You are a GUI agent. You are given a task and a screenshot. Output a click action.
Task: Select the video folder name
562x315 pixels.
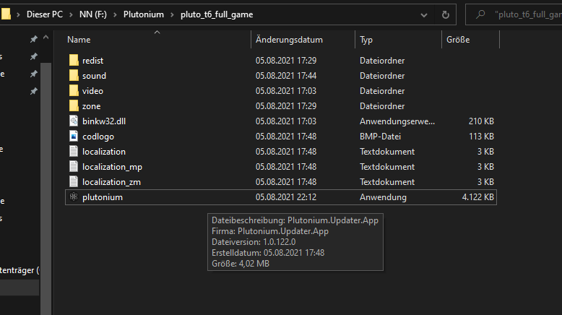click(x=93, y=91)
